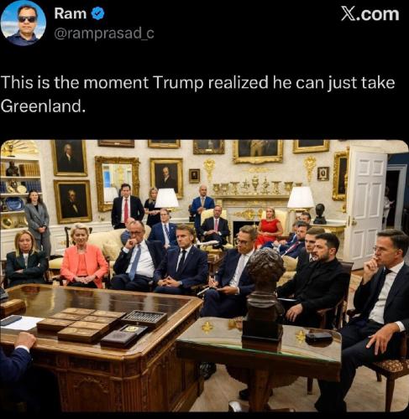
Task: Open Ram's round profile avatar
Action: 24,23
